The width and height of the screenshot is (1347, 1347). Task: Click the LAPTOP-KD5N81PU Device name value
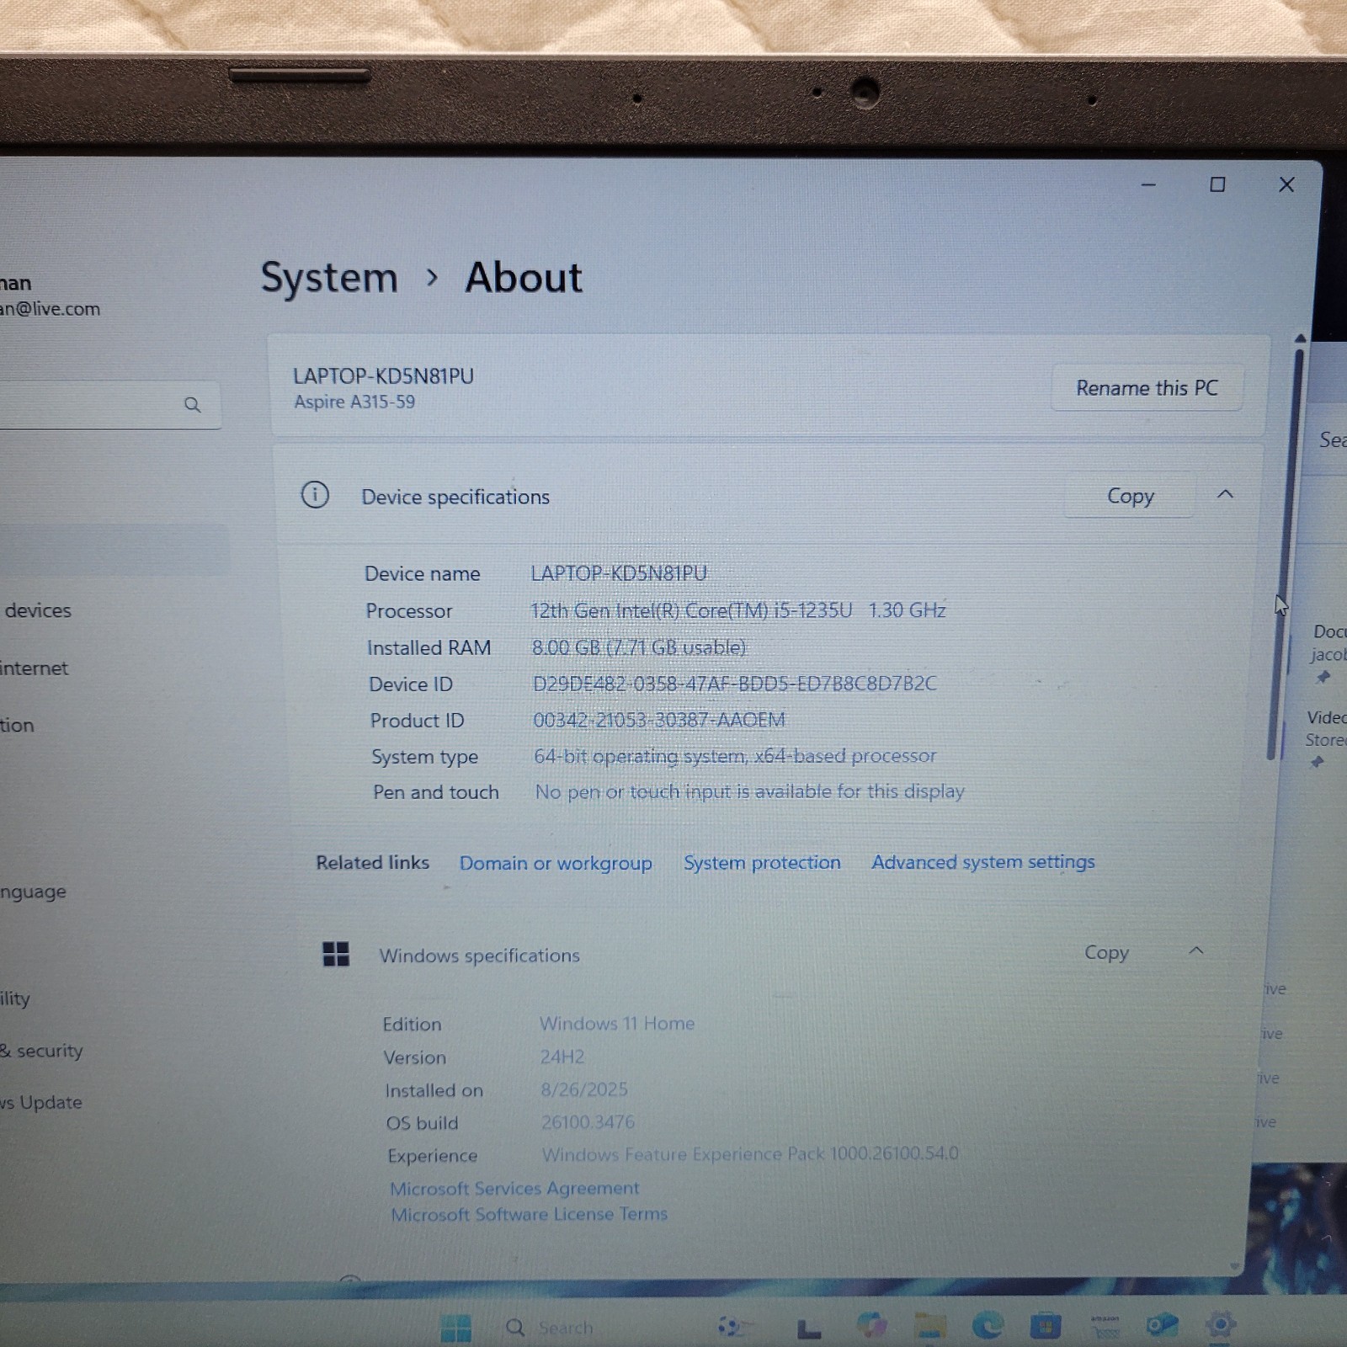coord(619,573)
